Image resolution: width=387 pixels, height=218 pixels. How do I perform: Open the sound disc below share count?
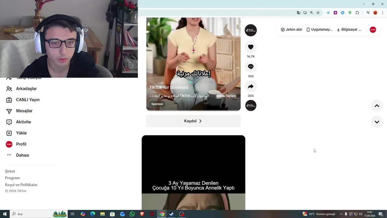251,105
